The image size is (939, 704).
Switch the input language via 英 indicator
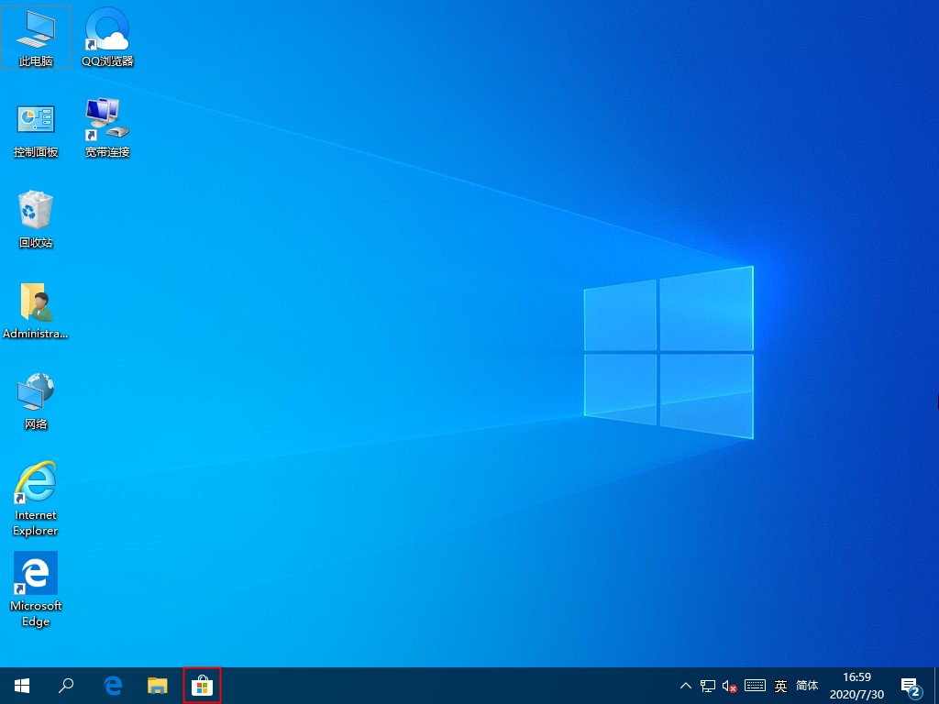click(780, 685)
